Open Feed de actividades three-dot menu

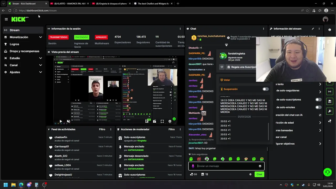111,129
